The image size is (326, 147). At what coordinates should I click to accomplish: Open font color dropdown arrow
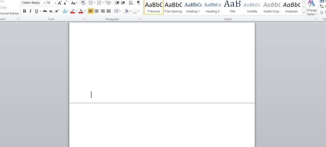[x=85, y=11]
